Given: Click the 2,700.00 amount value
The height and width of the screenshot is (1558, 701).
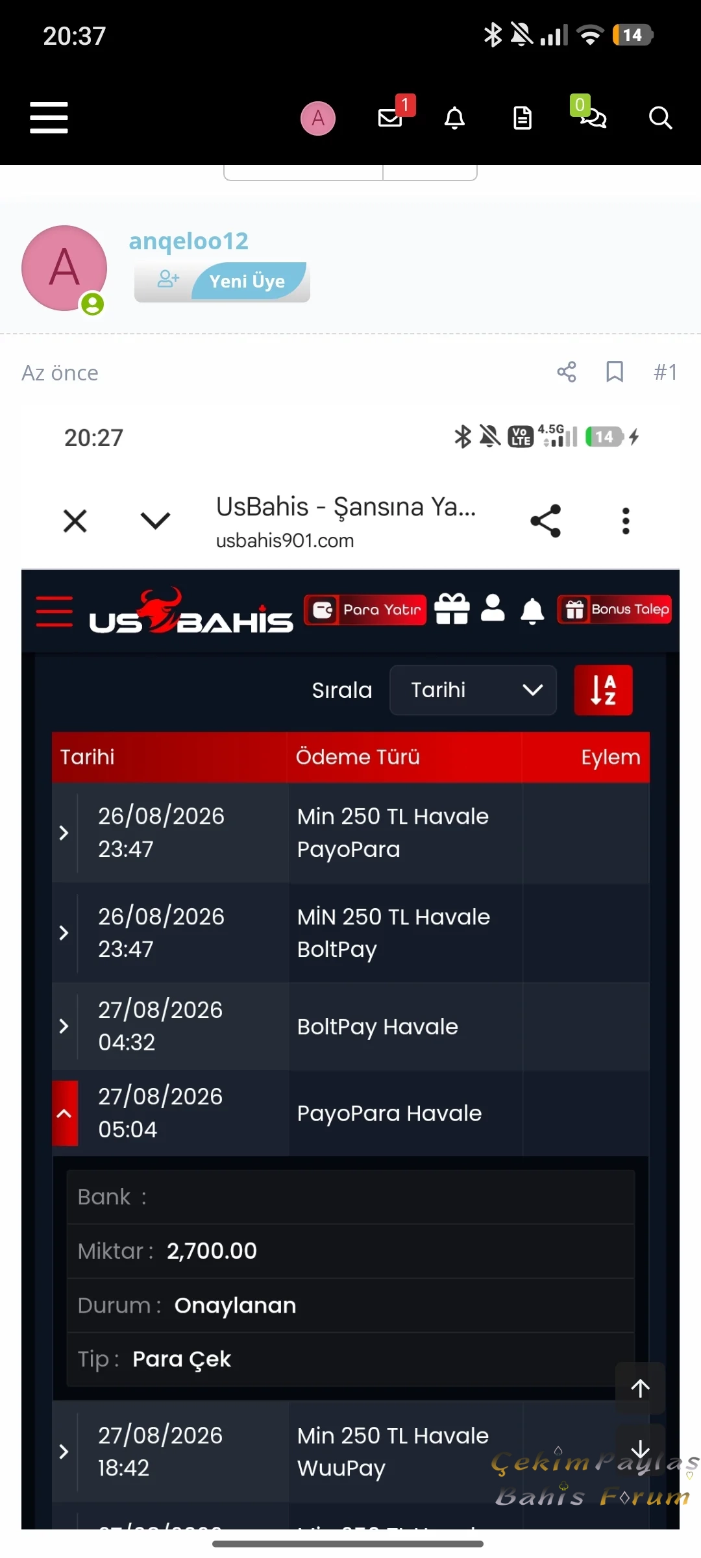Looking at the screenshot, I should coord(212,1251).
